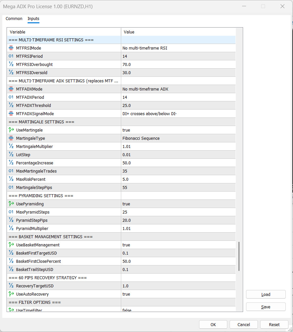
Task: Click the green arrow icon beside UseAutoRecovery
Action: [11, 294]
